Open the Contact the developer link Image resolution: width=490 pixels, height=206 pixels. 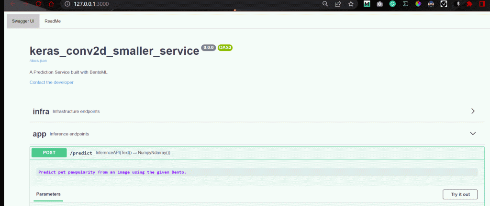52,82
